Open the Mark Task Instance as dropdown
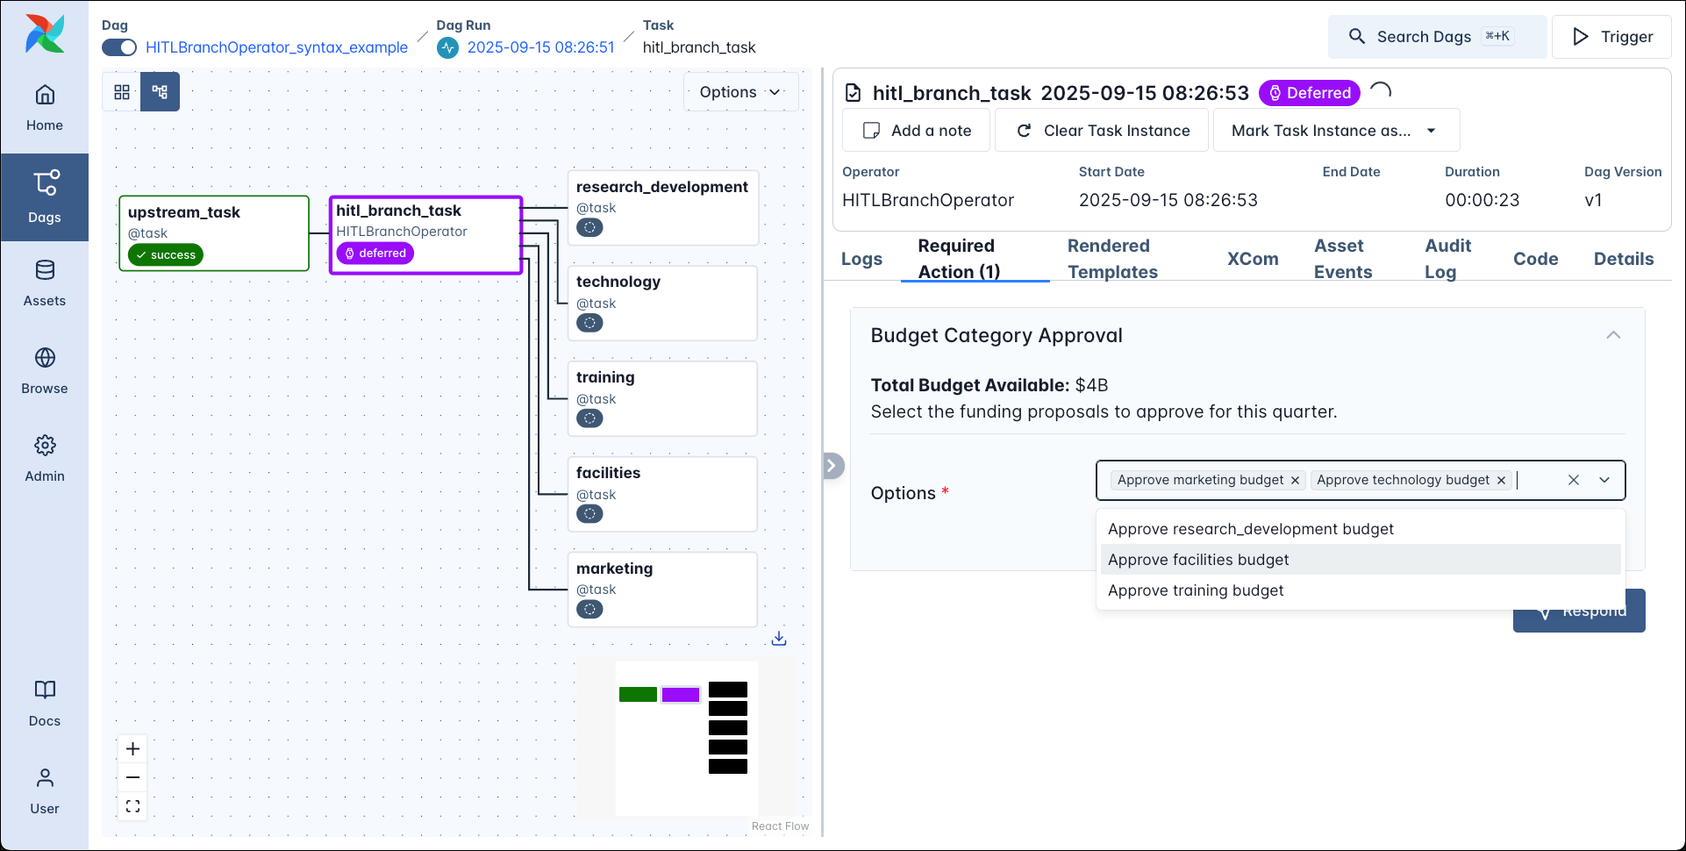This screenshot has width=1686, height=851. click(x=1334, y=130)
